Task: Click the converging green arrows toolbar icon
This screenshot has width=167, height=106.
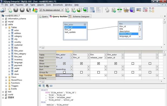Action: point(120,10)
